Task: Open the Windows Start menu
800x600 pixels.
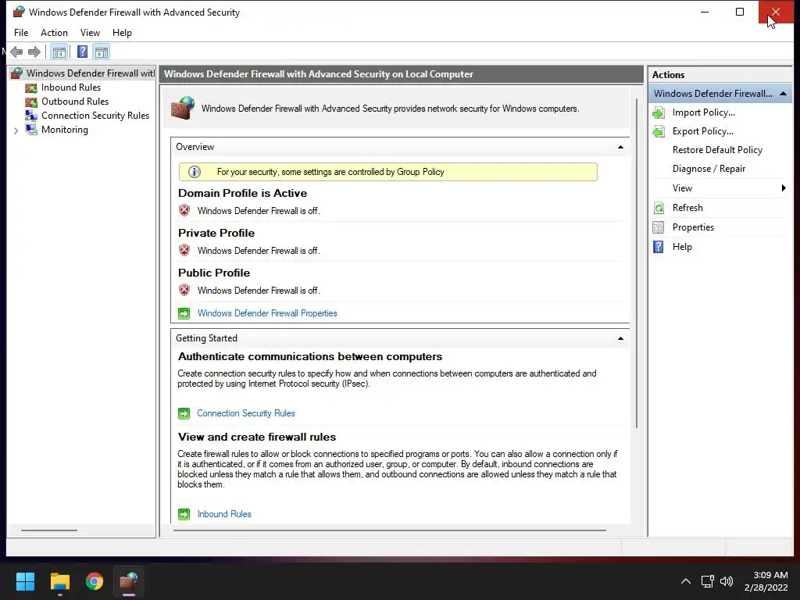Action: (25, 581)
